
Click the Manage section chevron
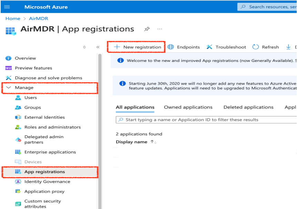[9, 87]
